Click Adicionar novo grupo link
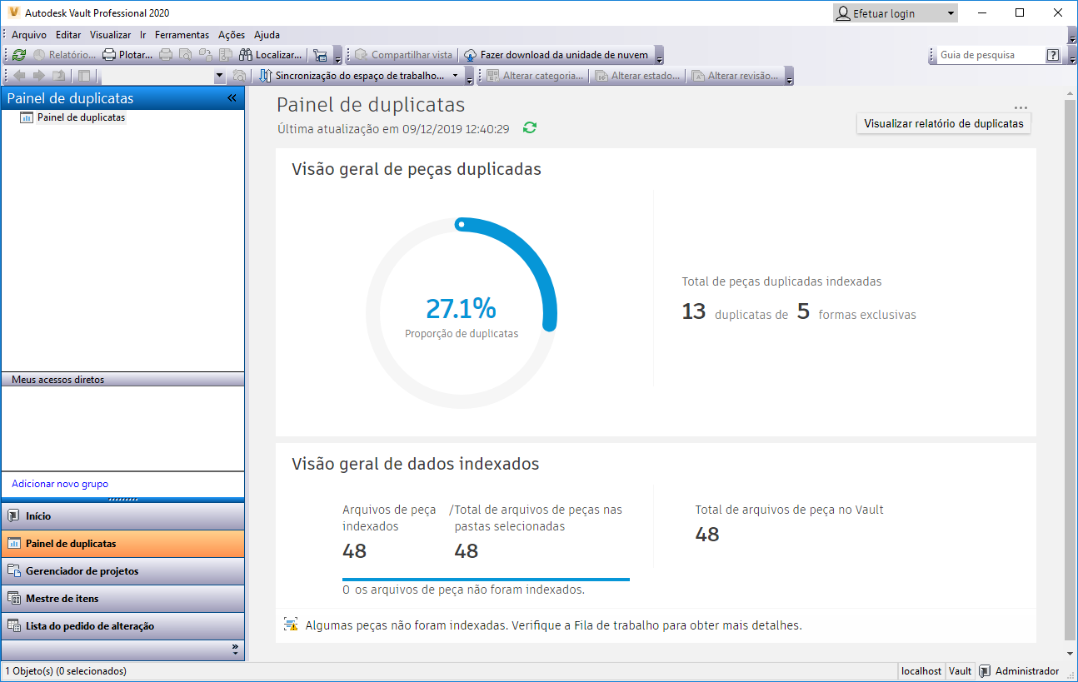The height and width of the screenshot is (682, 1078). pos(60,484)
